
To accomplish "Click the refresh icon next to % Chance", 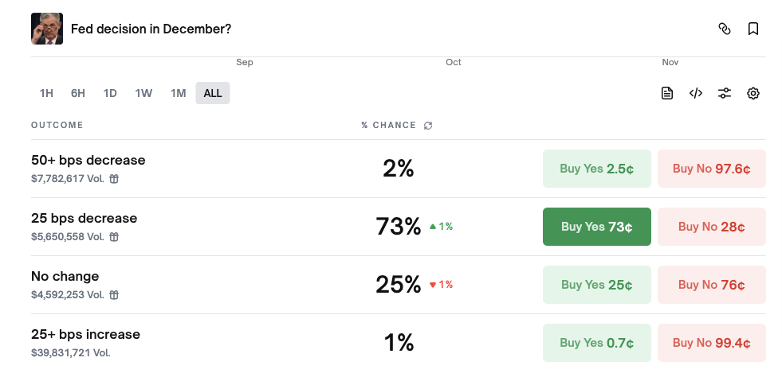I will [428, 126].
